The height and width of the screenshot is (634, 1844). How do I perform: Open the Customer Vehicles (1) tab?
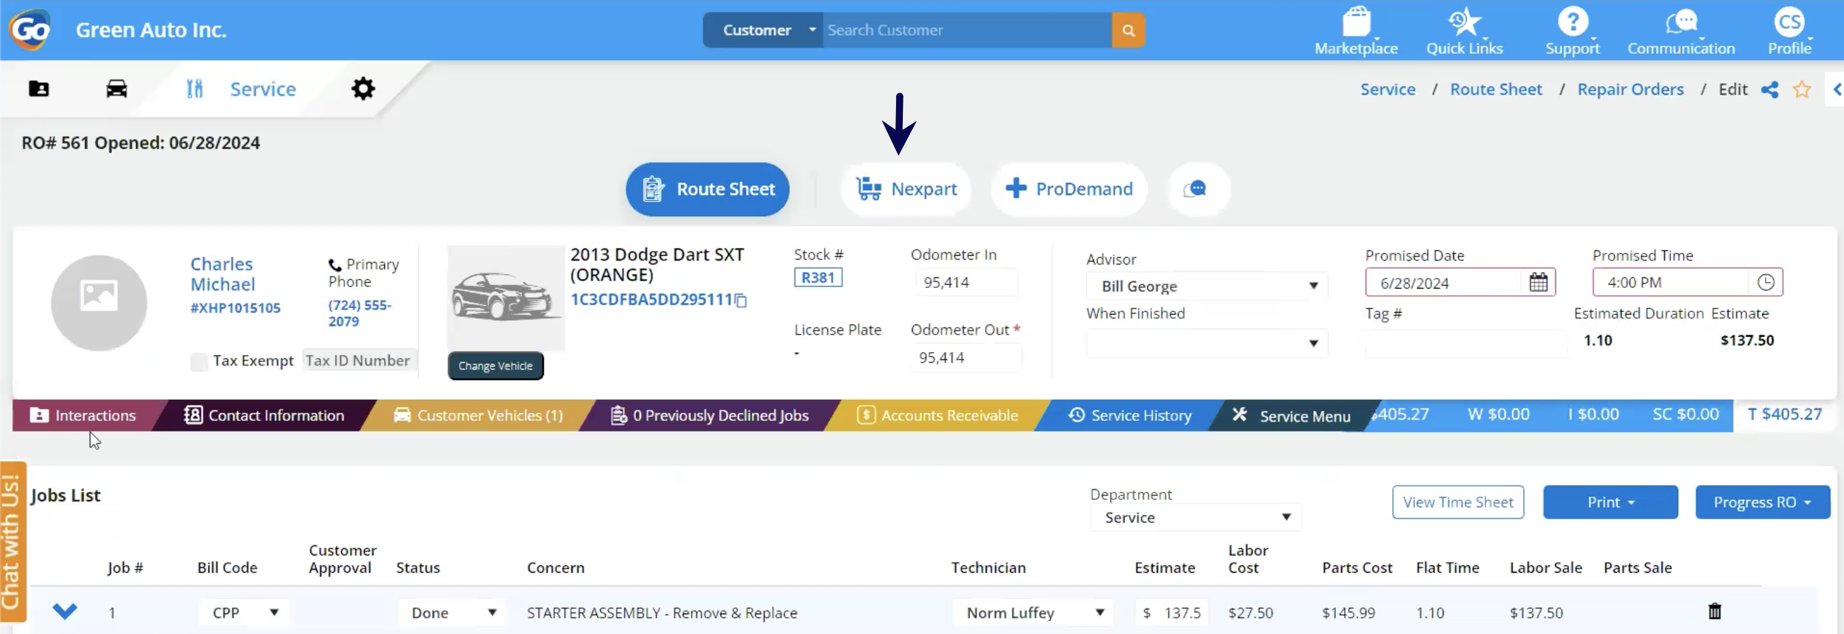pos(478,415)
